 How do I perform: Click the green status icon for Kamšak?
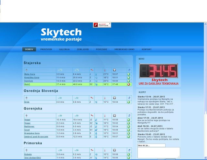tap(129, 81)
